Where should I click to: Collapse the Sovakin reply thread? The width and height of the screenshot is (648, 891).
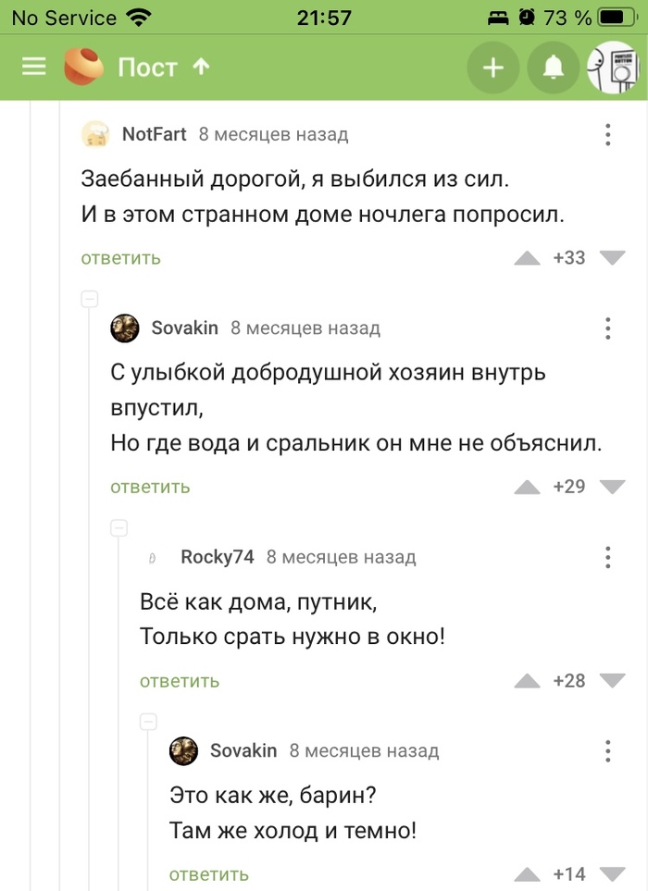coord(90,299)
